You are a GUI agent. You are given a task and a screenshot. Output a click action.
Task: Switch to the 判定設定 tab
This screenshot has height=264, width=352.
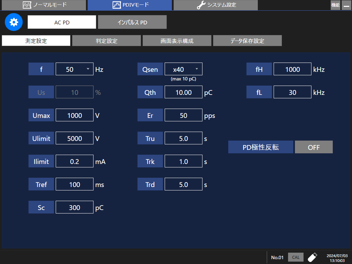[x=106, y=40]
